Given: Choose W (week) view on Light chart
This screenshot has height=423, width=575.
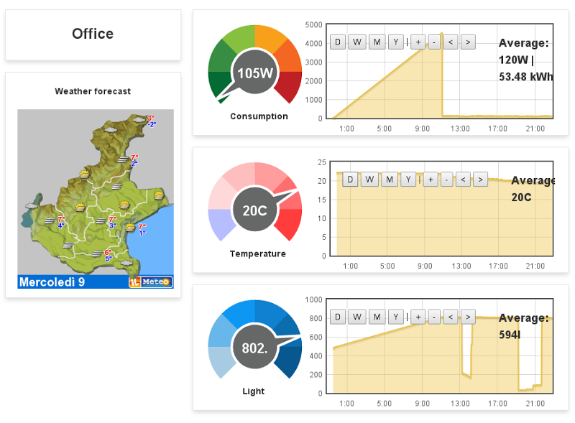Looking at the screenshot, I should (x=357, y=317).
